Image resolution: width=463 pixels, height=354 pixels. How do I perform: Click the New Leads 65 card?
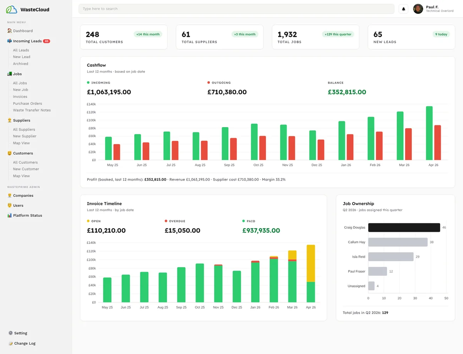tap(411, 37)
